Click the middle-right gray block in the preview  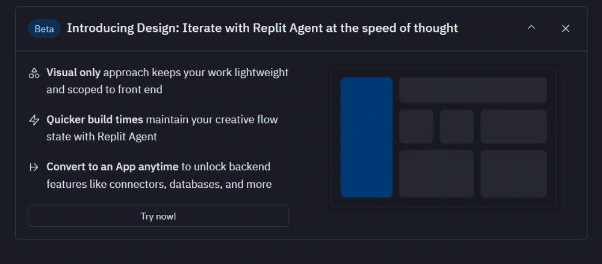click(x=514, y=126)
